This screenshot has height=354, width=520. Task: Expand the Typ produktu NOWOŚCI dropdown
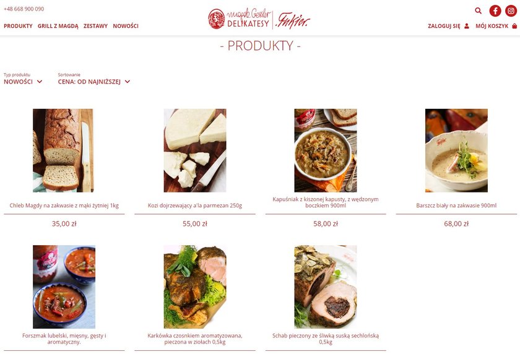[23, 82]
